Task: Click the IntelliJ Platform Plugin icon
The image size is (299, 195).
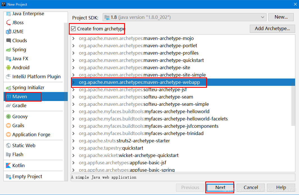Action: (8, 77)
